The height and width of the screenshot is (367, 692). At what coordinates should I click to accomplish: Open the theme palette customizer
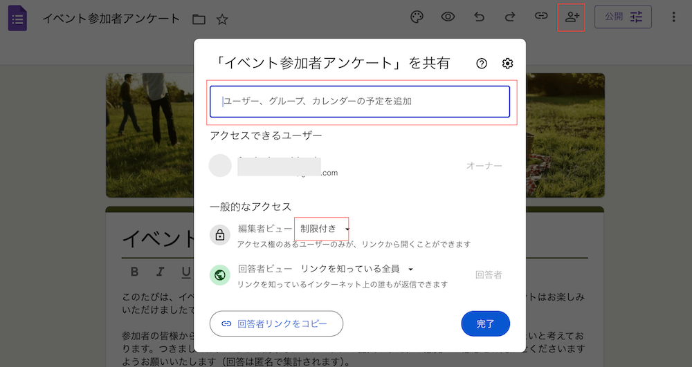(x=417, y=17)
